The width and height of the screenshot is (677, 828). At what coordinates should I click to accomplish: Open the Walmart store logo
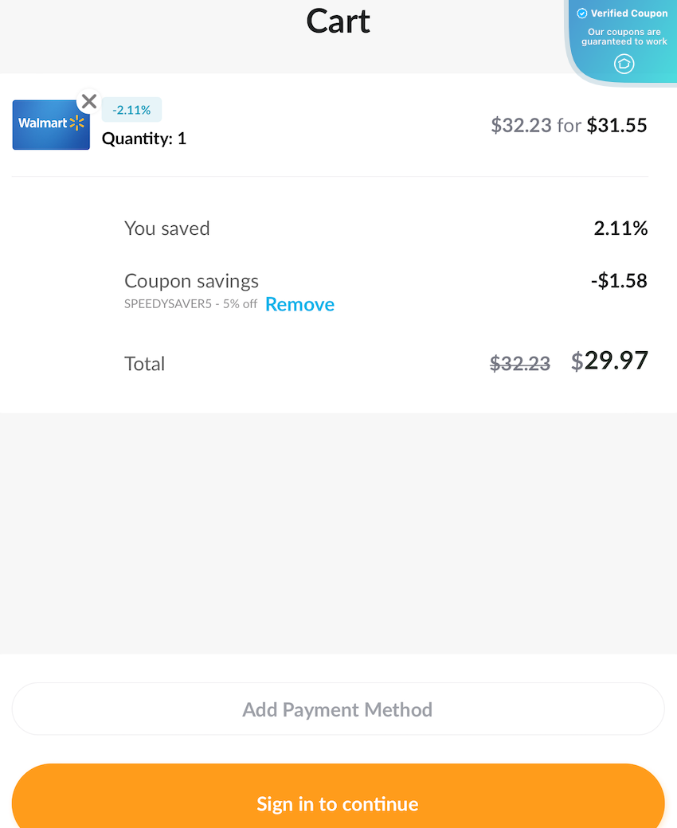(50, 124)
